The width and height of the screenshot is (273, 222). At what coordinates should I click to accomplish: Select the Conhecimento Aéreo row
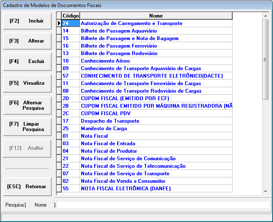(x=105, y=61)
